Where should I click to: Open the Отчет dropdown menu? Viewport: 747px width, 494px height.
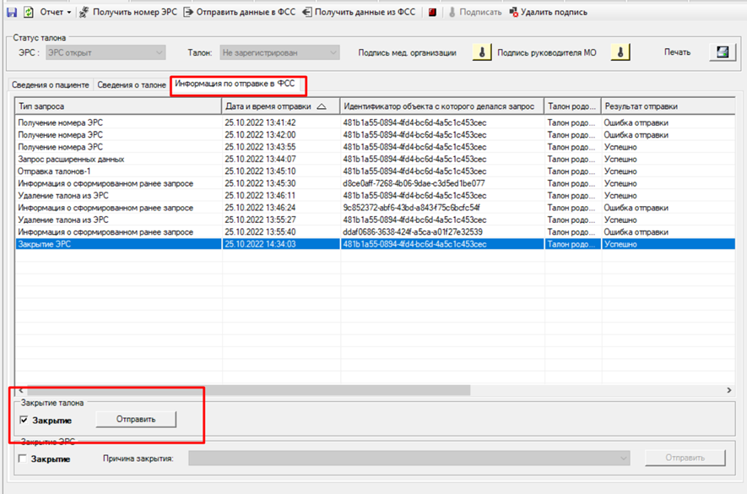tap(56, 13)
